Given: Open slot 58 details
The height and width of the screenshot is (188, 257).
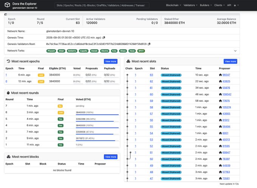Looking at the screenshot, I should (151, 107).
